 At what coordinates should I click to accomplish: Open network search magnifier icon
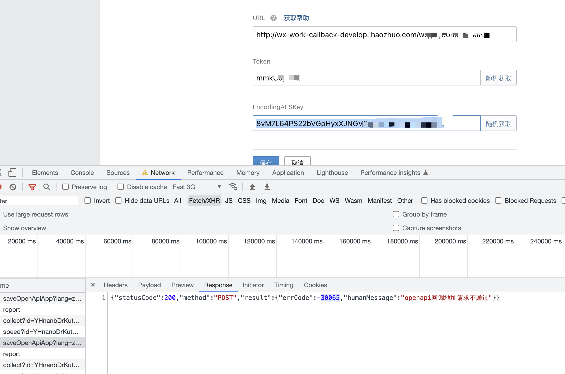(47, 187)
